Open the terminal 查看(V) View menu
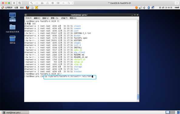The height and width of the screenshot is (114, 180). [x=46, y=18]
